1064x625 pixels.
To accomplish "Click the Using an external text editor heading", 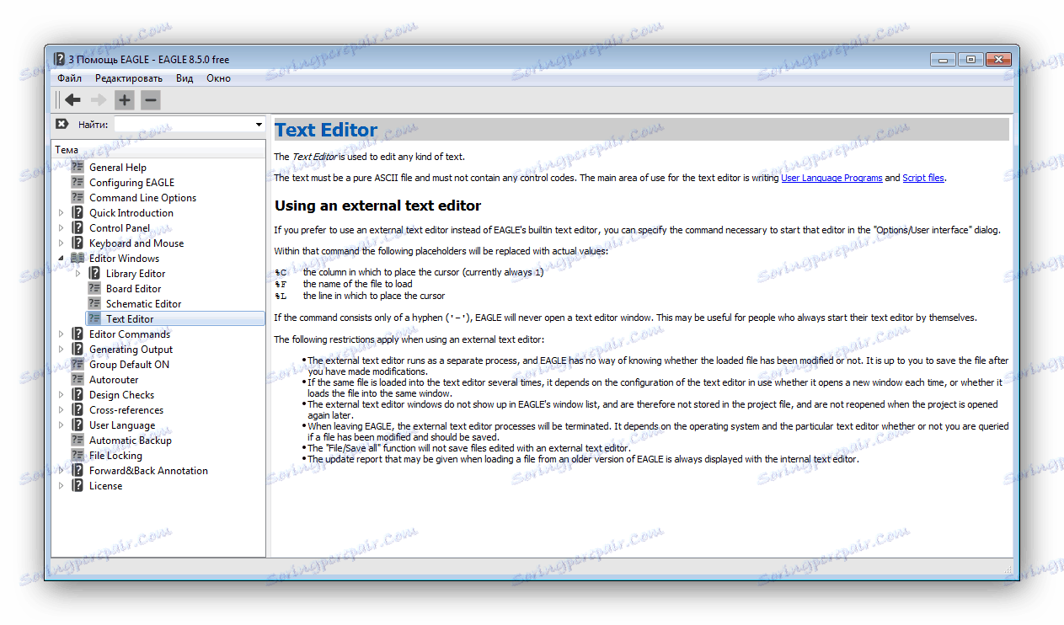I will 378,206.
